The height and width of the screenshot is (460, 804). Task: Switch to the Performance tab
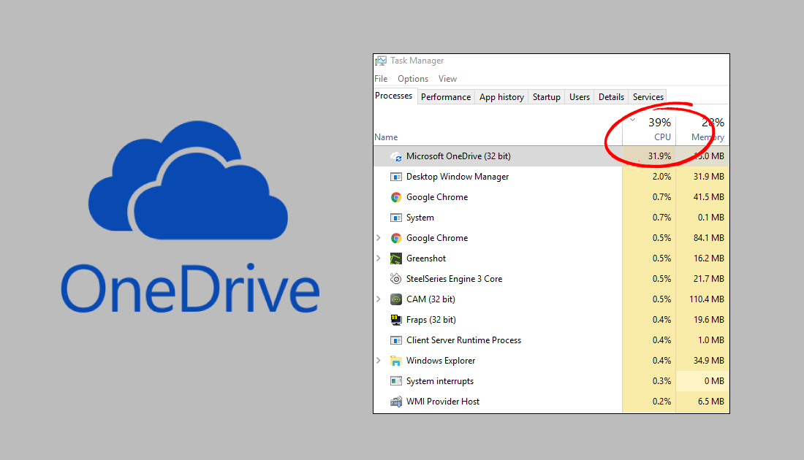click(446, 97)
